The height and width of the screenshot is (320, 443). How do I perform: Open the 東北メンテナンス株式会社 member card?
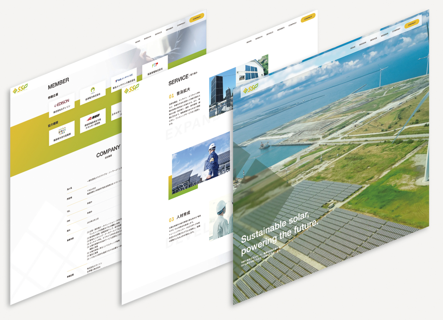124,80
